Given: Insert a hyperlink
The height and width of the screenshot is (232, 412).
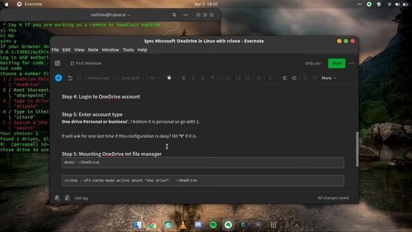Looking at the screenshot, I should pos(259,78).
